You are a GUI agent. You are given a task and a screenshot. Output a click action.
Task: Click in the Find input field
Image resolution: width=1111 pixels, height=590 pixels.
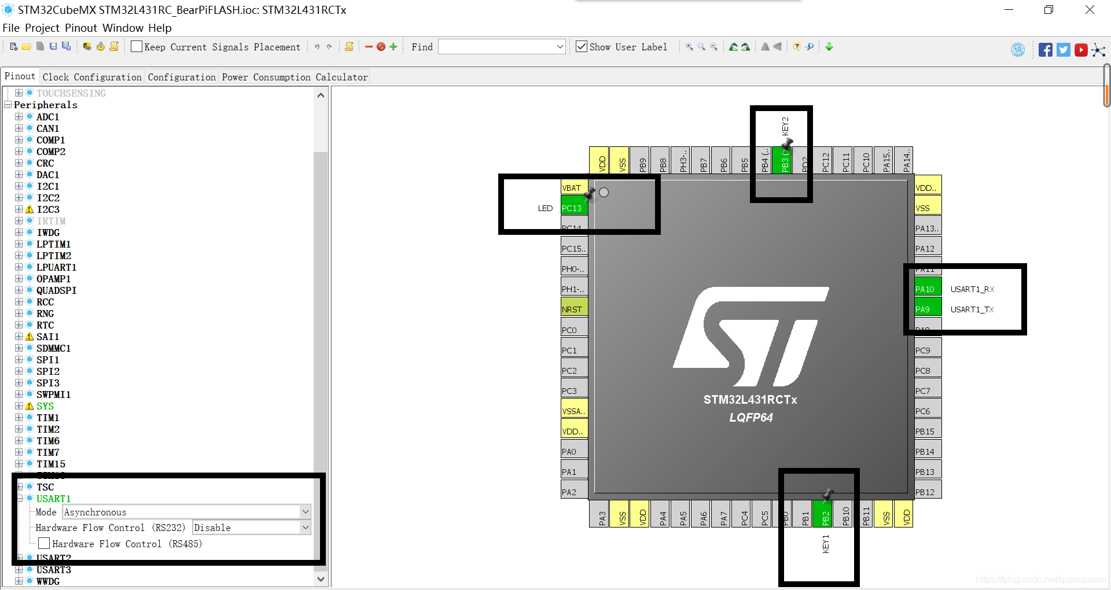click(496, 47)
